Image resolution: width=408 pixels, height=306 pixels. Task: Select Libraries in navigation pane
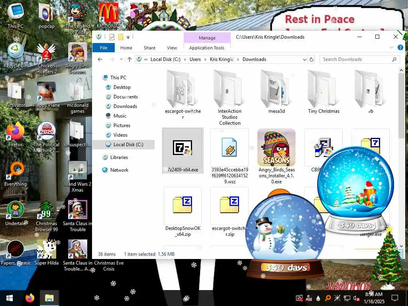pos(119,157)
